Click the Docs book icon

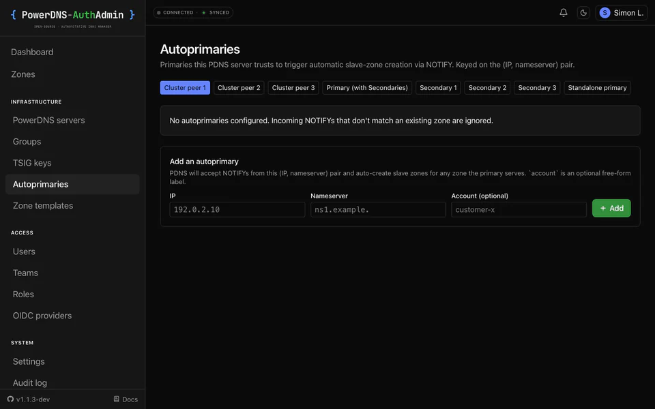(117, 399)
